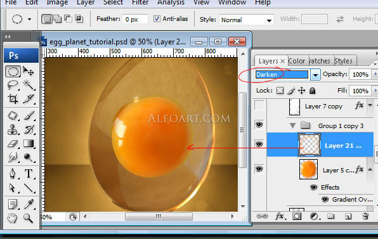Select the Path Selection tool
The image size is (378, 239).
[13, 188]
